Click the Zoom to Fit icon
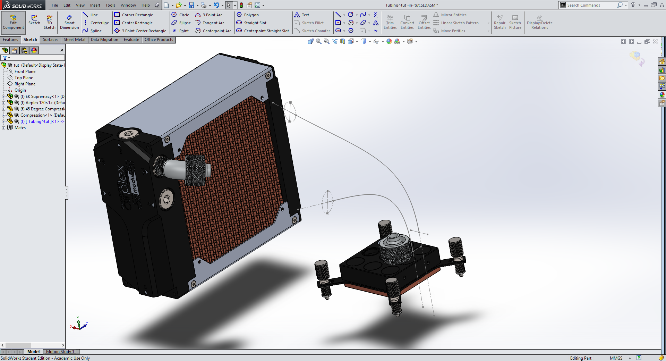 coord(318,42)
